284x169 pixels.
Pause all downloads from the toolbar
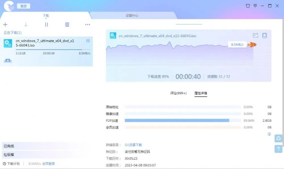click(x=47, y=25)
